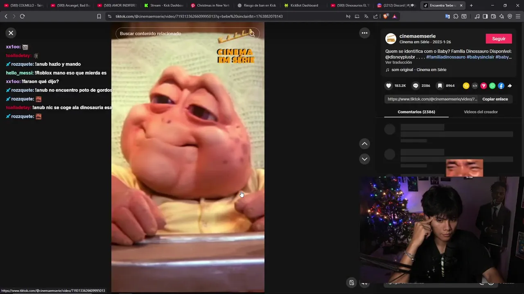This screenshot has height=294, width=524.
Task: Share to Facebook icon
Action: [x=501, y=86]
